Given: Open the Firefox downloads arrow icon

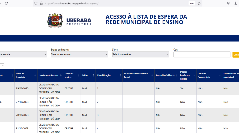Looking at the screenshot, I should pos(236,4).
